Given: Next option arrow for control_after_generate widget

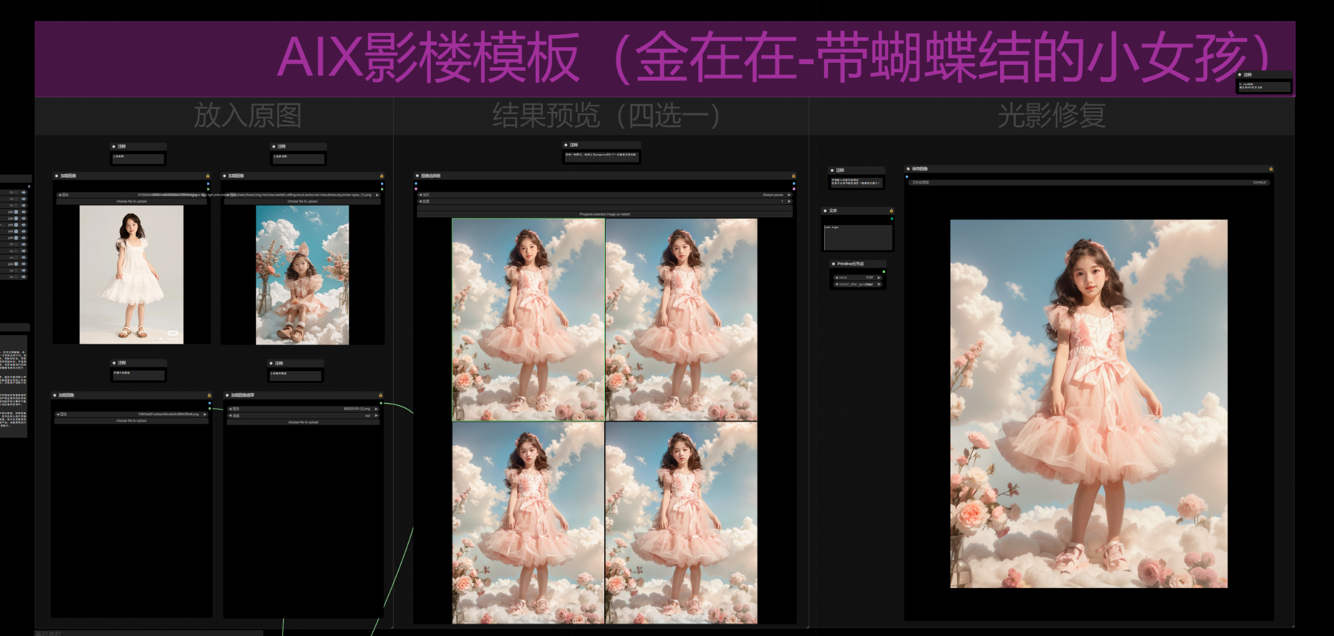Looking at the screenshot, I should point(879,284).
